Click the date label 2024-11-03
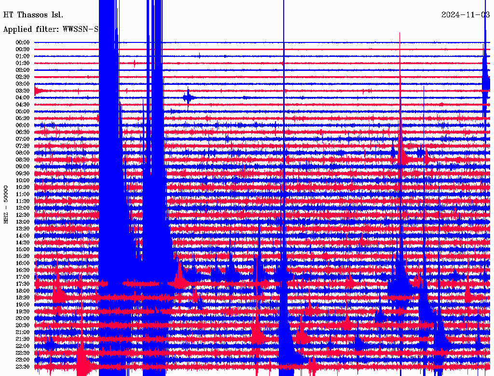 point(466,15)
